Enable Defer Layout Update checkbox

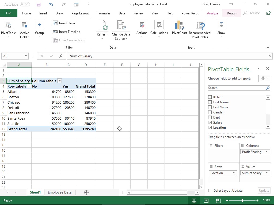pyautogui.click(x=210, y=191)
